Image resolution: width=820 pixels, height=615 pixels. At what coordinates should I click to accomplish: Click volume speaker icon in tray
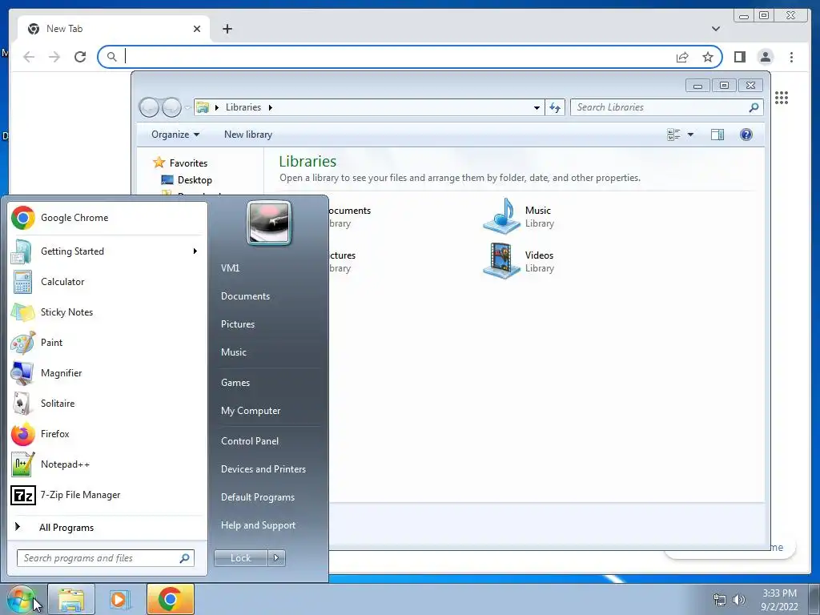(739, 600)
